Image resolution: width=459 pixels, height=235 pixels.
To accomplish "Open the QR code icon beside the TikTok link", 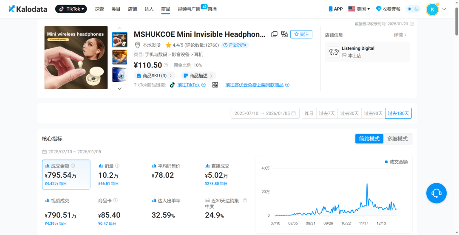I will 215,85.
